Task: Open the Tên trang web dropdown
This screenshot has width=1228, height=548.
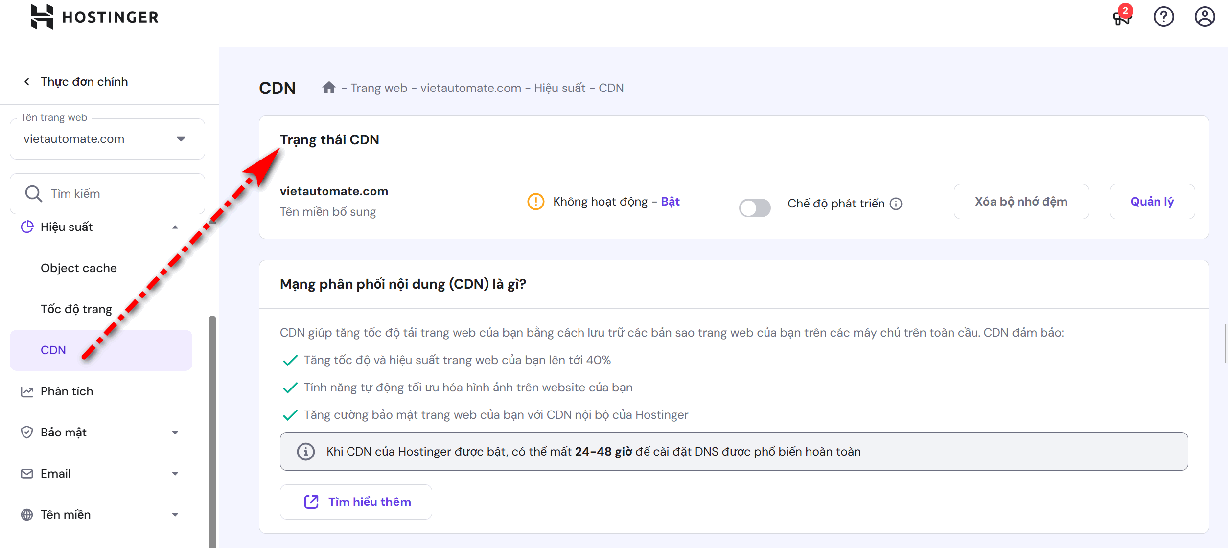Action: coord(107,139)
